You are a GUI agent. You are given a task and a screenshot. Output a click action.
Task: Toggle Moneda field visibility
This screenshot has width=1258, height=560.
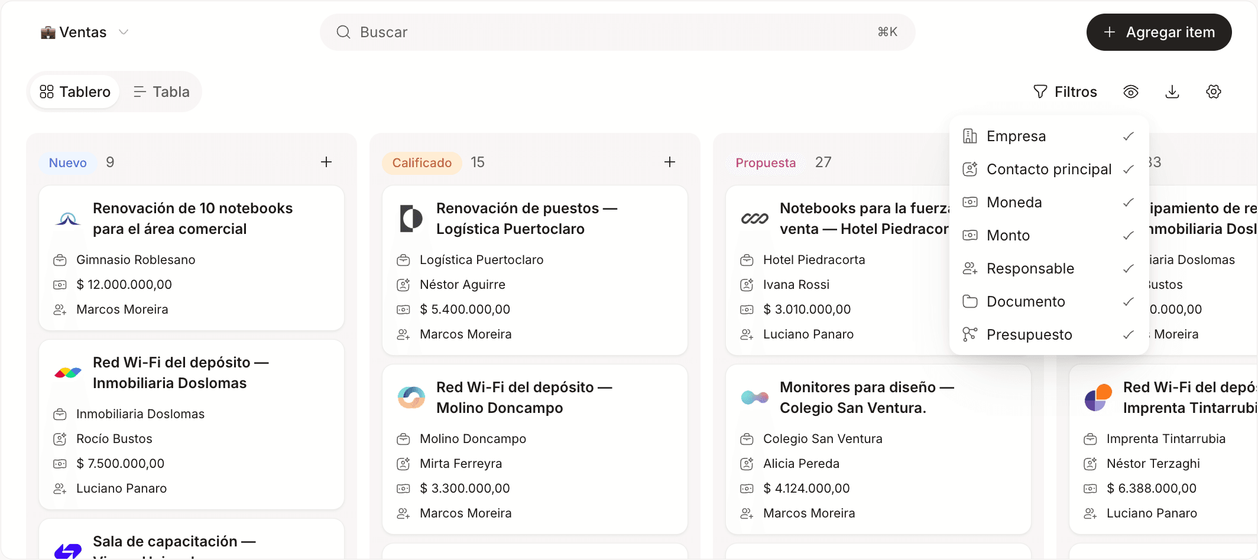coord(1049,202)
